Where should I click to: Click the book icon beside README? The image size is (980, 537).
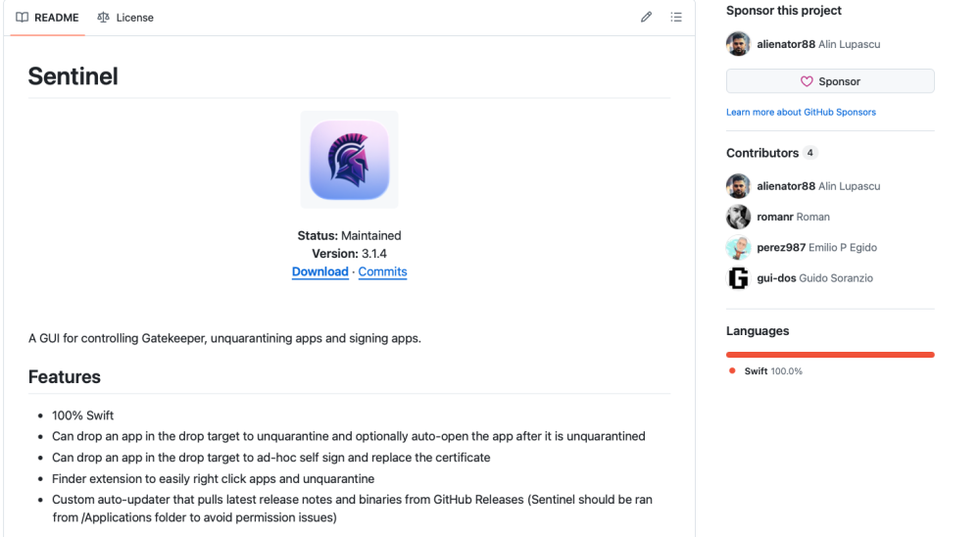point(22,18)
